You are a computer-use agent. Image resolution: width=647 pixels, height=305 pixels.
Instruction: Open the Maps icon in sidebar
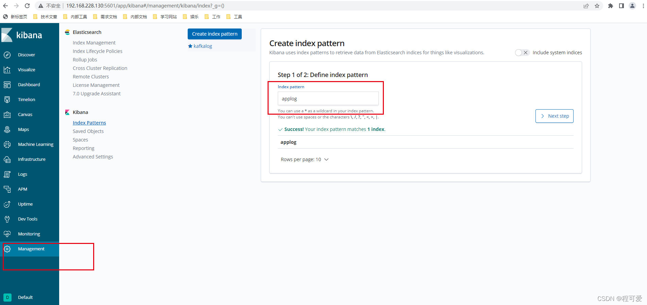(x=7, y=130)
